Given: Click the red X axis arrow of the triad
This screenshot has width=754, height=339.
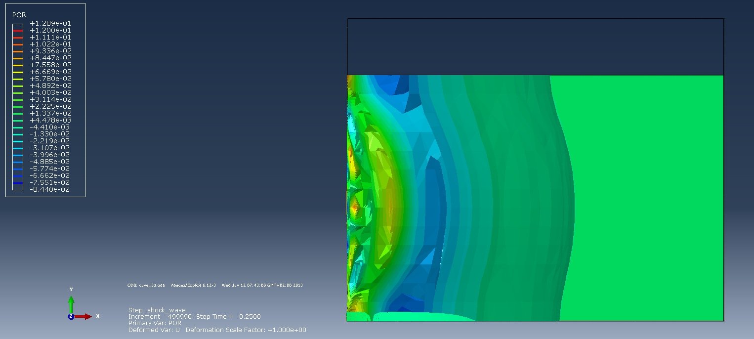Looking at the screenshot, I should pos(83,316).
